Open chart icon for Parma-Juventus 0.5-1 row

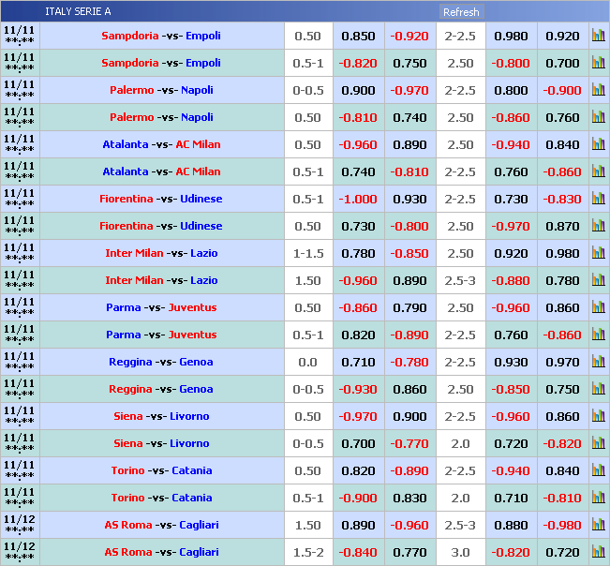click(598, 335)
